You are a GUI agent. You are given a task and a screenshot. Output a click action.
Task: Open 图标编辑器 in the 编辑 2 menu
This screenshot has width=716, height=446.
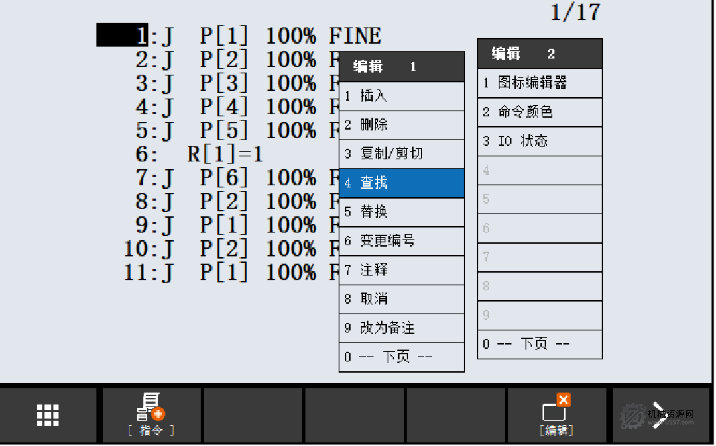pos(539,83)
